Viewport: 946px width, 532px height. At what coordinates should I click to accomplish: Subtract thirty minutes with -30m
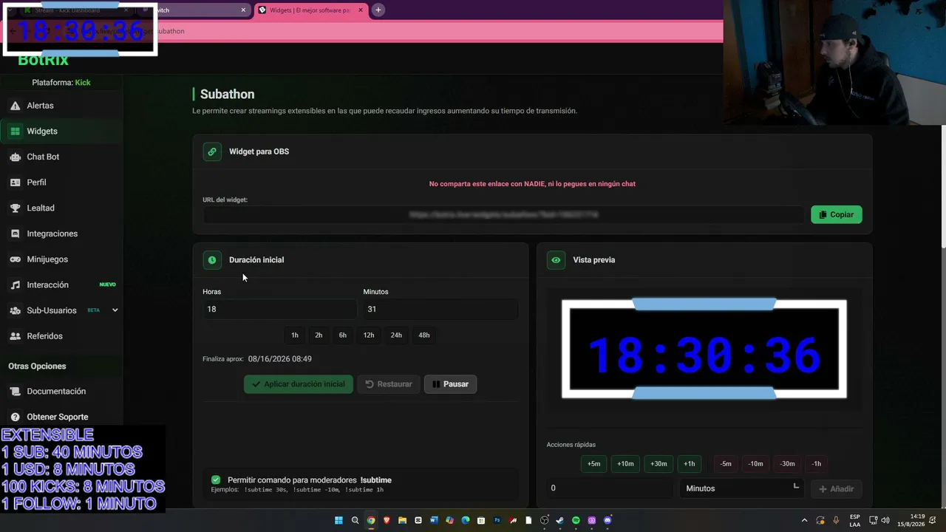click(788, 464)
